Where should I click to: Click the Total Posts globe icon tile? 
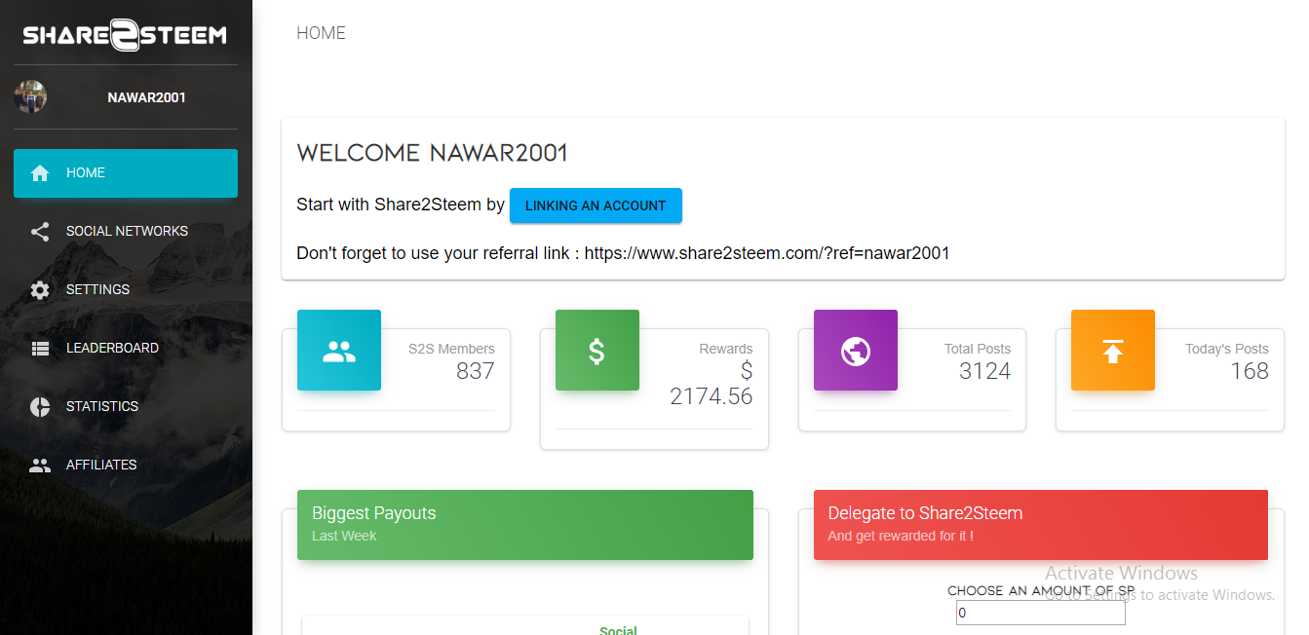(x=856, y=351)
